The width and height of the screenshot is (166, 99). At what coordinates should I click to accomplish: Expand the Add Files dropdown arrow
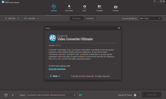click(18, 18)
